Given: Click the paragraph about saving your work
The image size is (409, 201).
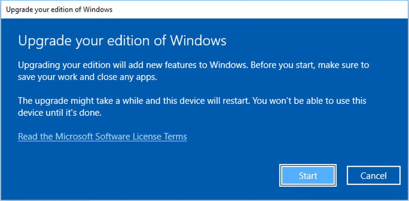Looking at the screenshot, I should [x=192, y=71].
